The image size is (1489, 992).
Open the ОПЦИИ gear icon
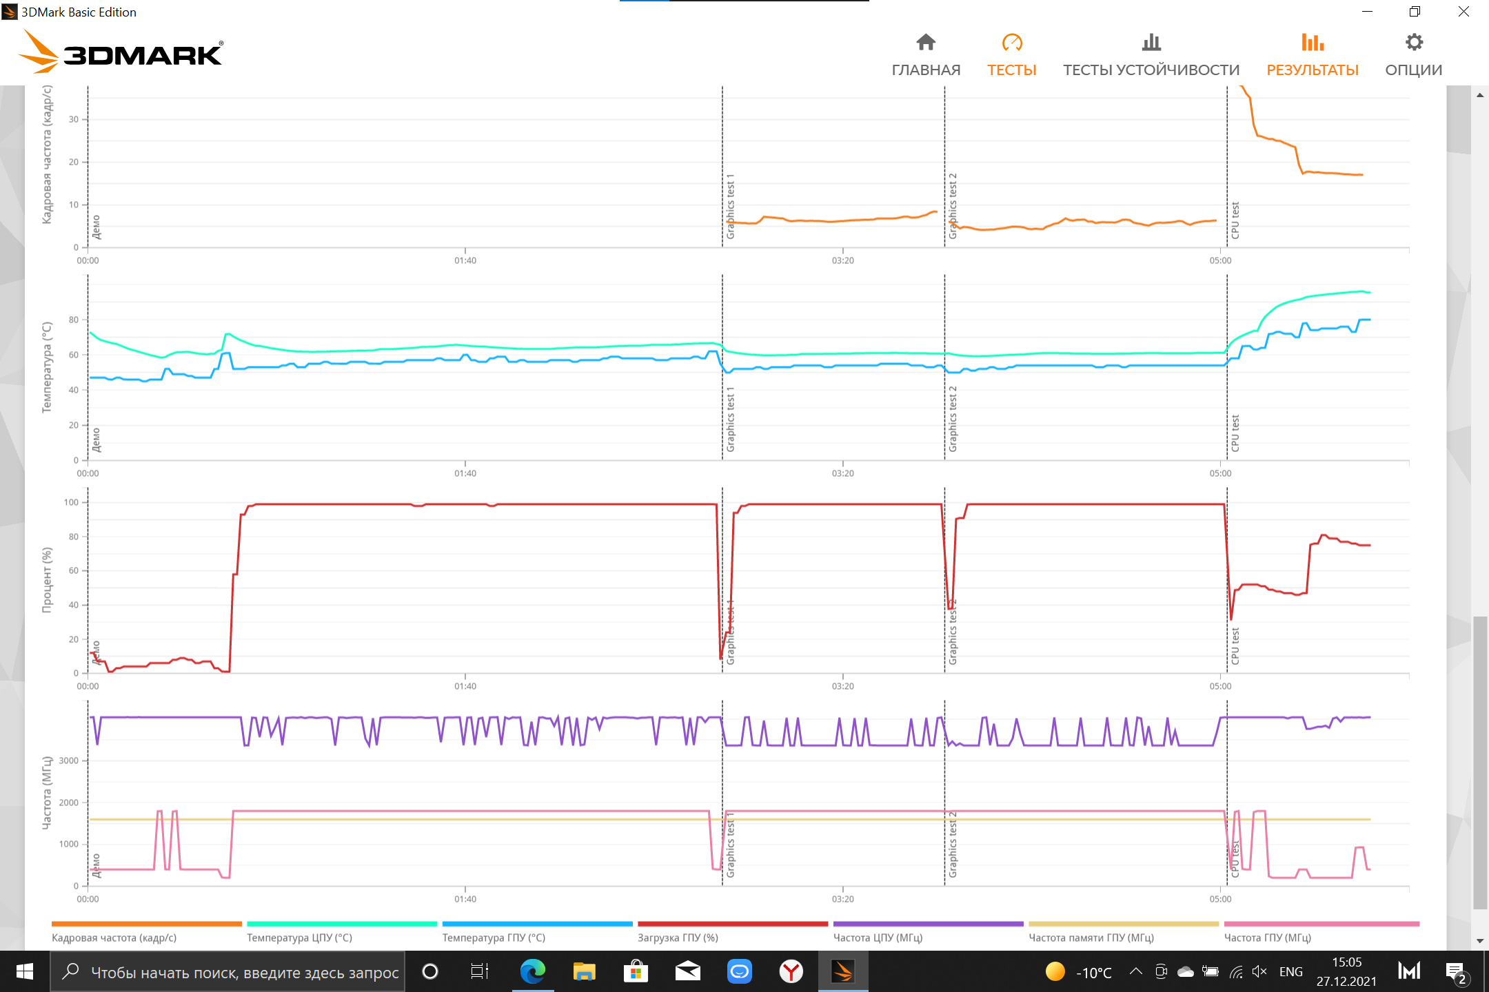click(x=1413, y=43)
